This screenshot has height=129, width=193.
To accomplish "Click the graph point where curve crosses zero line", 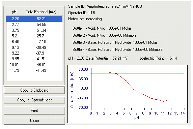I will [x=133, y=88].
